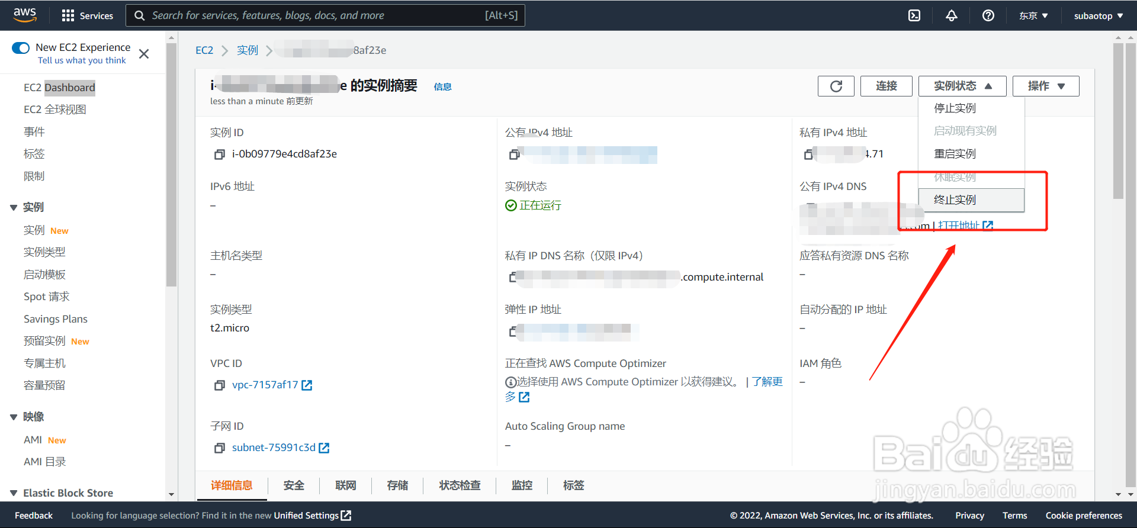Collapse the 映像 sidebar section
1137x528 pixels.
tap(14, 417)
